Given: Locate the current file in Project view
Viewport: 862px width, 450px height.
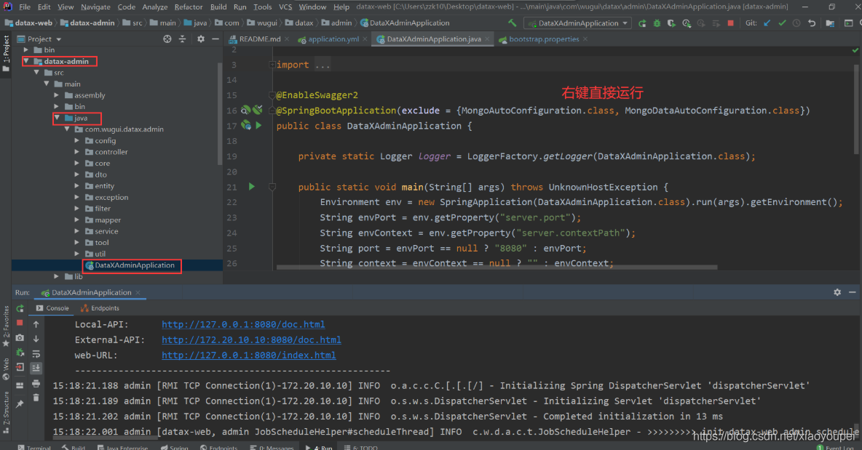Looking at the screenshot, I should coord(167,39).
